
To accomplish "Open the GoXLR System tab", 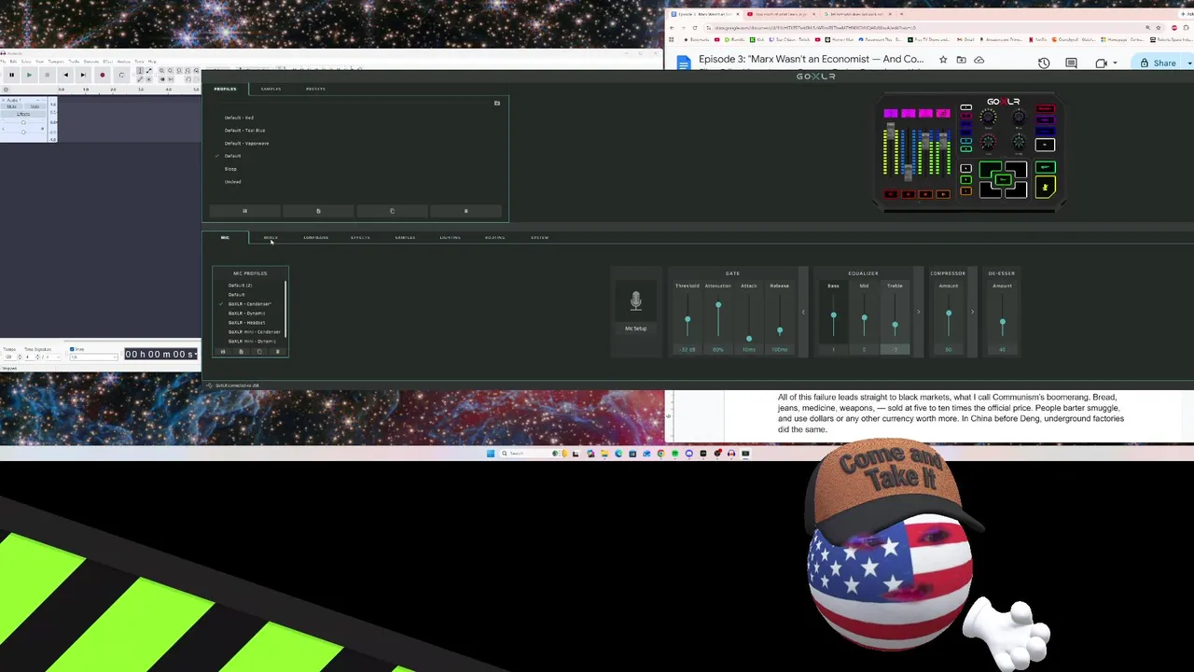I will point(539,237).
